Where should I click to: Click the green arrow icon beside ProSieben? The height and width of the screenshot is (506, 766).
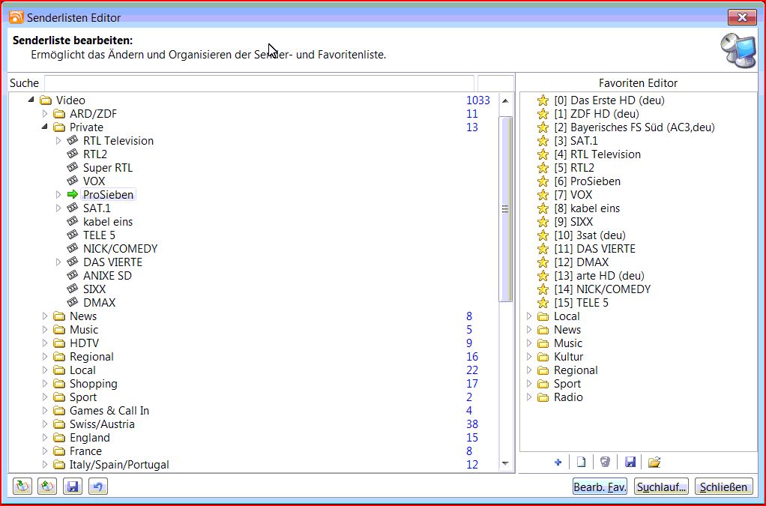coord(73,194)
